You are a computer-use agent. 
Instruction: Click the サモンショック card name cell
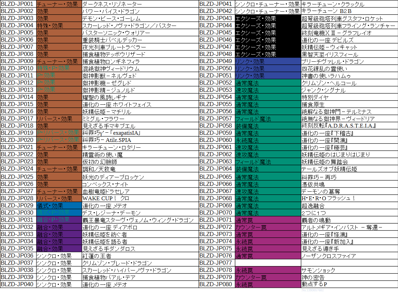coord(349,270)
